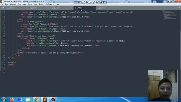Click the "Enter username" placeholder text
Image resolution: width=181 pixels, height=102 pixels.
[x=99, y=12]
